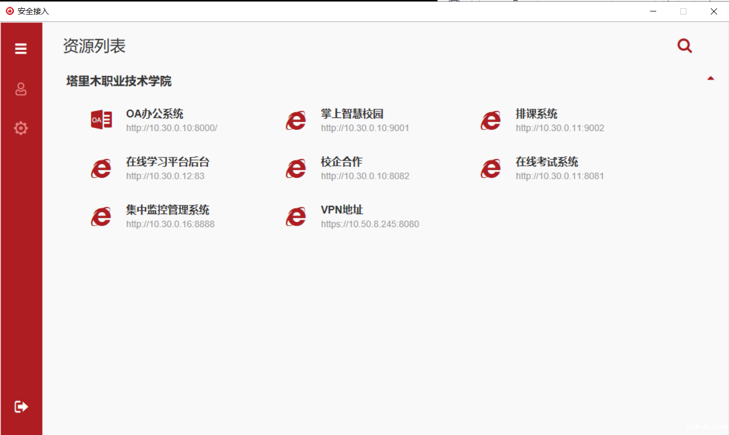Viewport: 729px width, 435px height.
Task: Click URL http://10.30.0.16:8888
Action: (170, 225)
